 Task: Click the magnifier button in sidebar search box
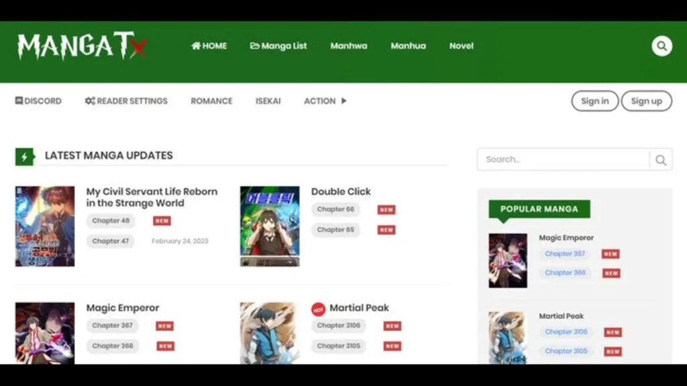(661, 159)
